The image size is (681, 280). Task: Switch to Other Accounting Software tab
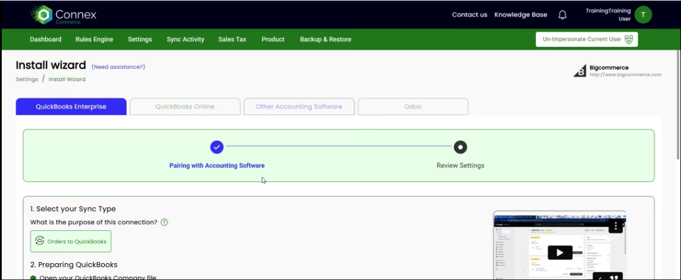(x=299, y=107)
